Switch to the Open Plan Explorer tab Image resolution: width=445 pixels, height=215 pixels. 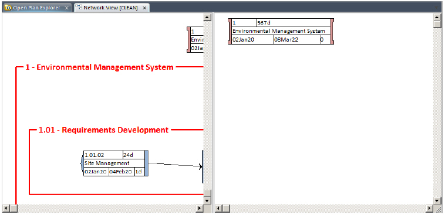click(37, 8)
